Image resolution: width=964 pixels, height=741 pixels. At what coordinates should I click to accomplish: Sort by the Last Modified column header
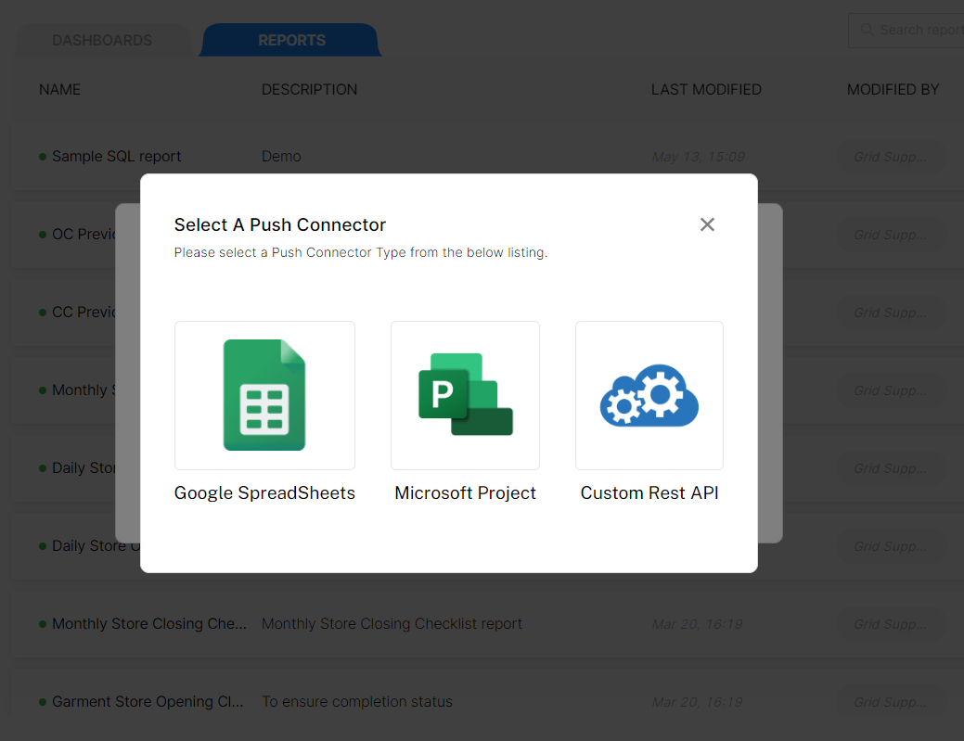coord(706,90)
